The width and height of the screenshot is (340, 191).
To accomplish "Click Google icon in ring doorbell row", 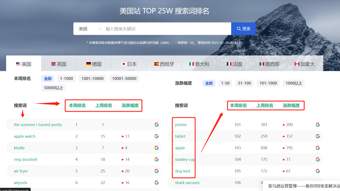I will [x=156, y=159].
